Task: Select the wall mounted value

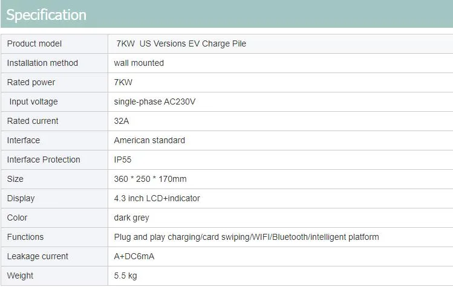Action: [139, 63]
